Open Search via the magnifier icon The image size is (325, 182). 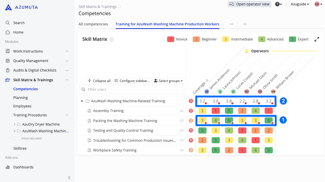(8, 23)
